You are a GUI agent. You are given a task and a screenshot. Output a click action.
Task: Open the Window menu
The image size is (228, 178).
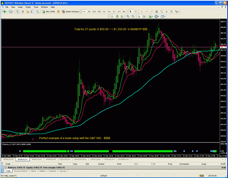(45, 7)
